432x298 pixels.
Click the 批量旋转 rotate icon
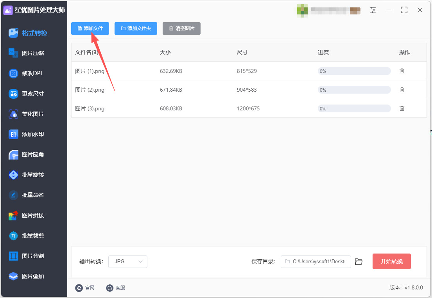click(13, 175)
